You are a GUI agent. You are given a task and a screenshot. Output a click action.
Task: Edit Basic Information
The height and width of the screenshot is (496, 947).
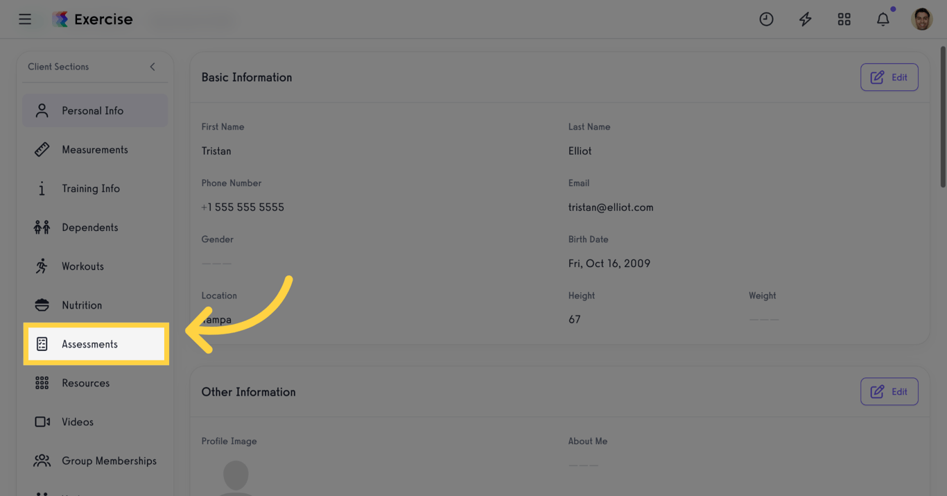889,78
